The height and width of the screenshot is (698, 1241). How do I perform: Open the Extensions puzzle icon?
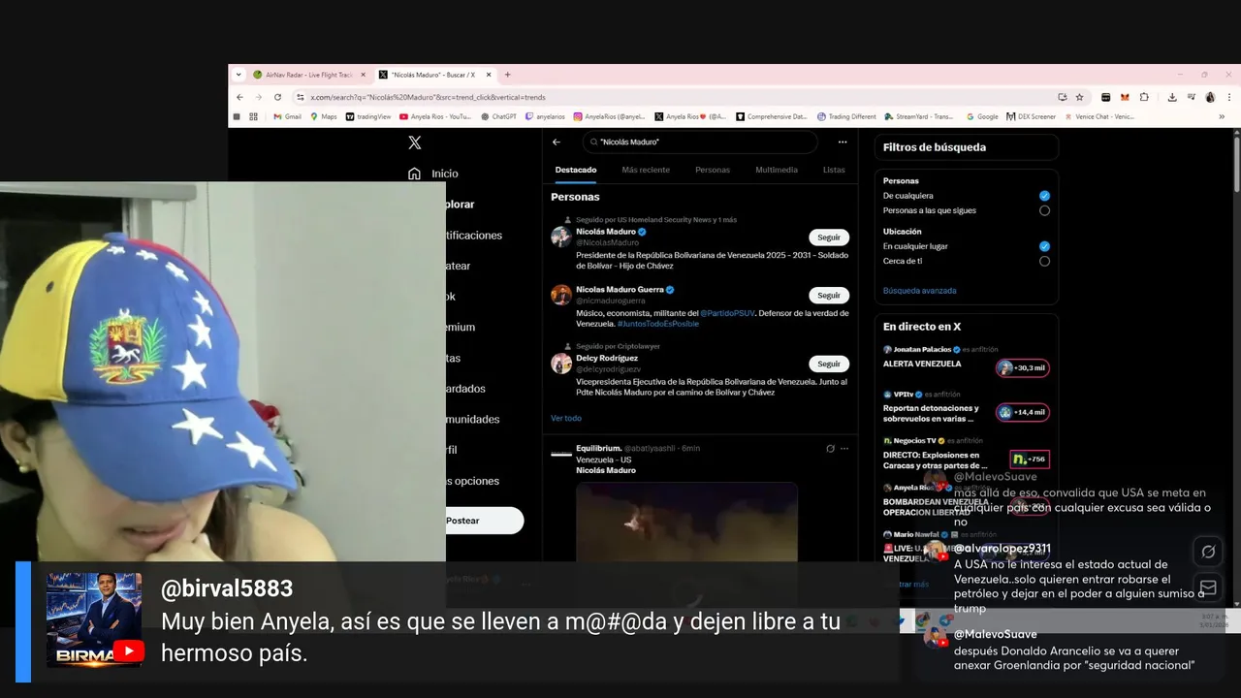[1144, 97]
